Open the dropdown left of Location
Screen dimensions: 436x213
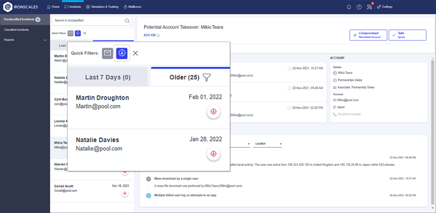(240, 144)
